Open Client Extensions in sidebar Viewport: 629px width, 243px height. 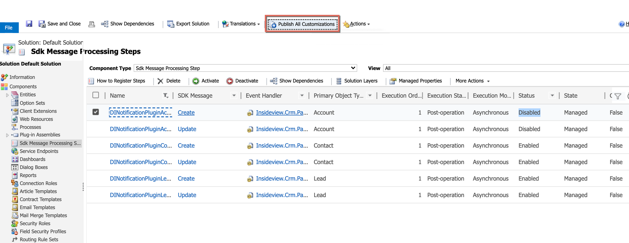[38, 111]
